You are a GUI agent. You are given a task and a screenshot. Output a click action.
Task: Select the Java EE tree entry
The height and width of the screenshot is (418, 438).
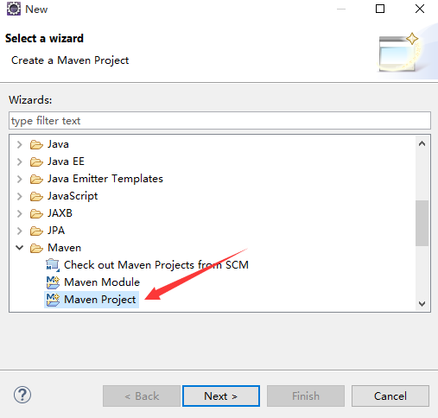point(66,161)
